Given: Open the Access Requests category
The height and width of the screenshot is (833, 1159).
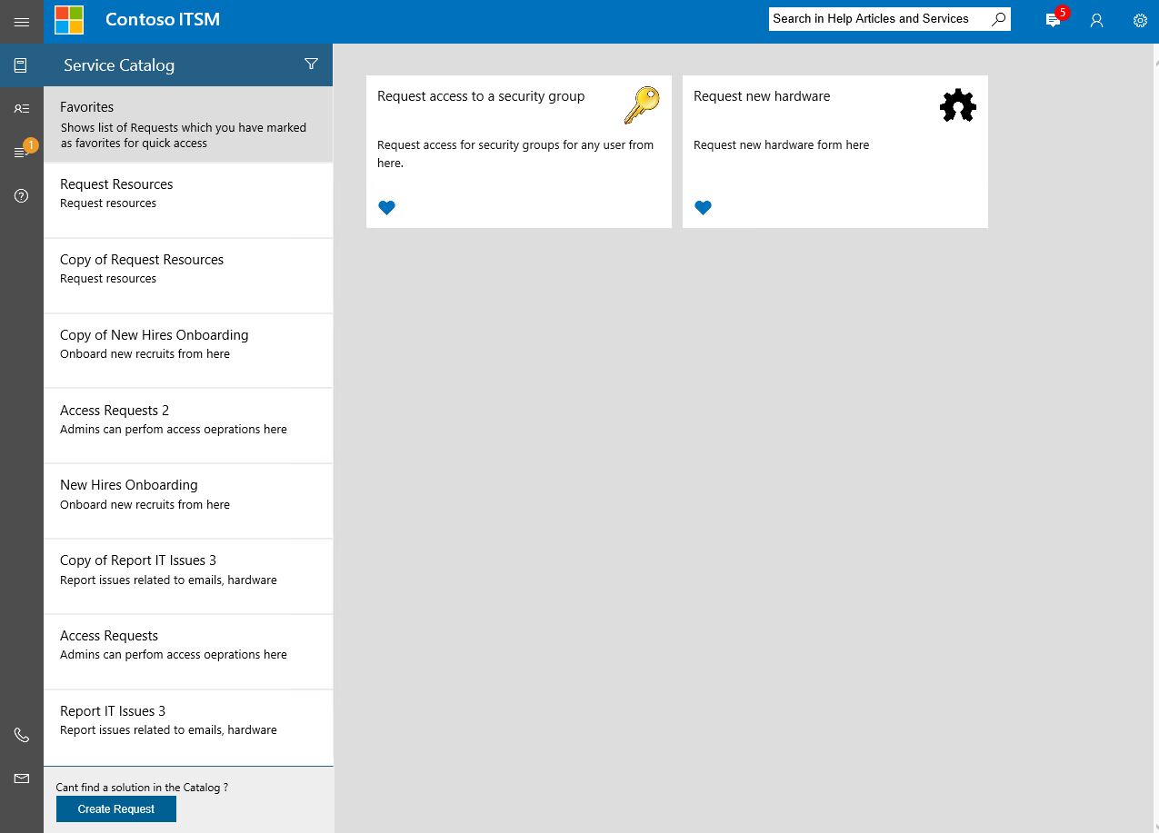Looking at the screenshot, I should point(188,652).
